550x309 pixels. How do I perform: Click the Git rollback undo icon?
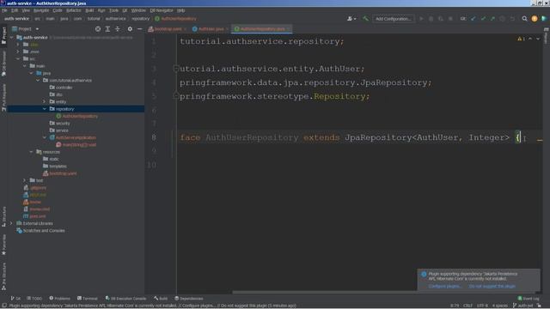512,19
